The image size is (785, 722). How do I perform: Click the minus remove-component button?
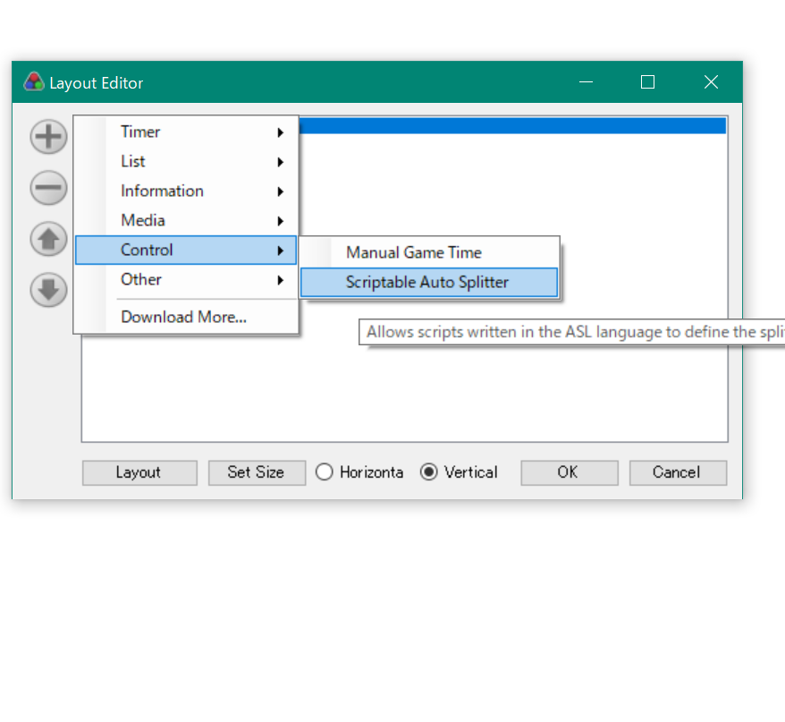[48, 188]
